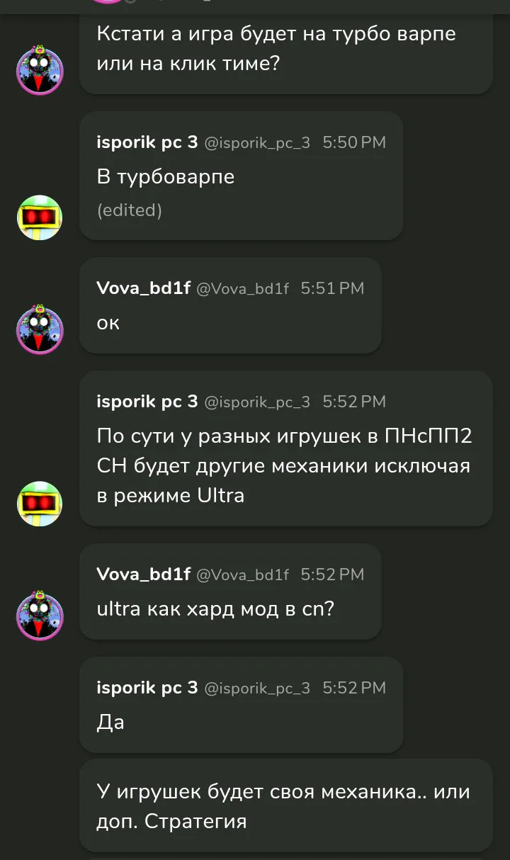Image resolution: width=510 pixels, height=860 pixels.
Task: Select the message У игрушек будет своя механика
Action: coord(286,805)
